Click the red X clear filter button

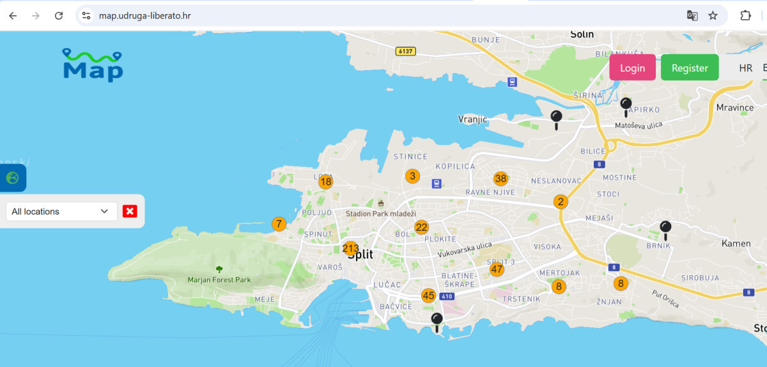[130, 212]
